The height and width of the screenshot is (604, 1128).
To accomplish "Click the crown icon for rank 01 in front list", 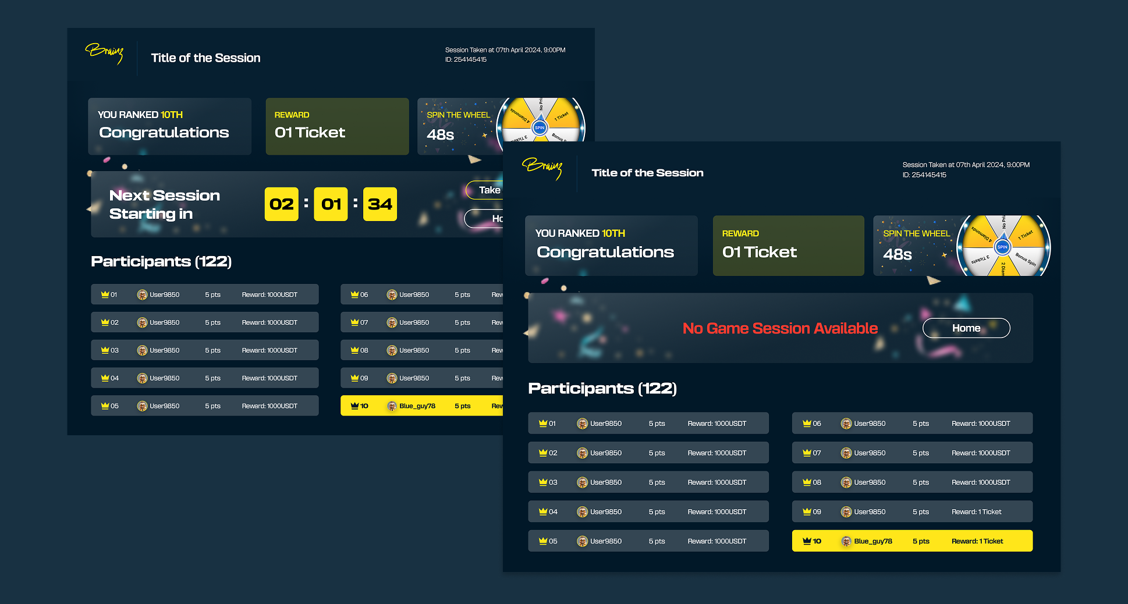I will point(542,424).
